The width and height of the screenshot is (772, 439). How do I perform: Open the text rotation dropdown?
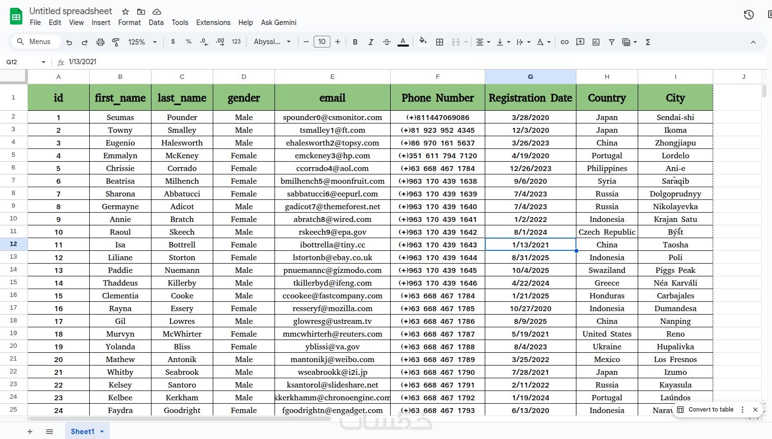[x=544, y=42]
